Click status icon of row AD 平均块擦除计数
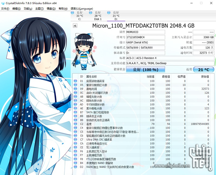Viewport: 216px width, 175px height. 75,104
